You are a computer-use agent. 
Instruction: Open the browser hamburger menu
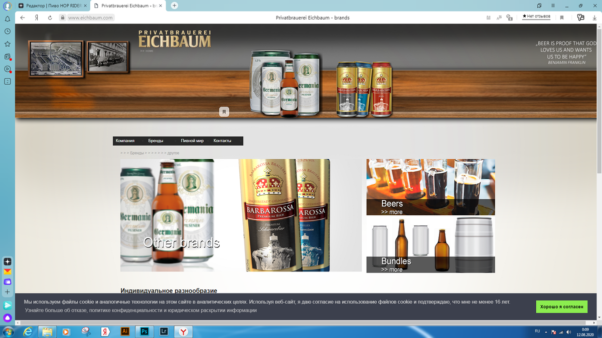[553, 5]
